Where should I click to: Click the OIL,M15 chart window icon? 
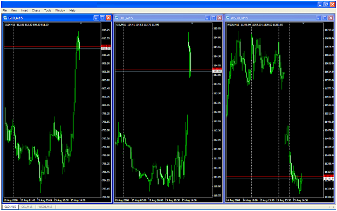116,18
